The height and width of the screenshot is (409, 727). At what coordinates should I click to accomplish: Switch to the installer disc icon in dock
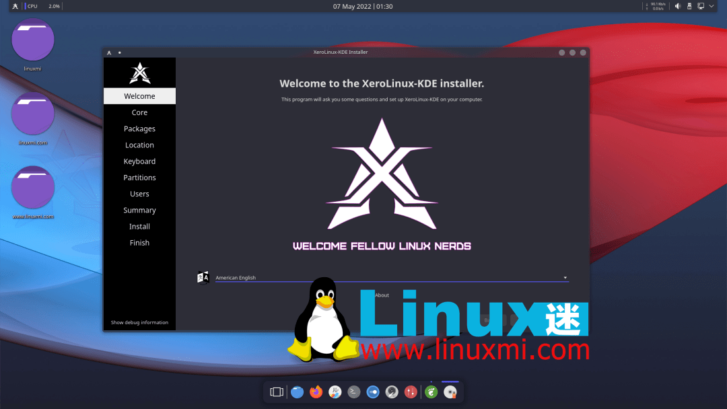(450, 392)
